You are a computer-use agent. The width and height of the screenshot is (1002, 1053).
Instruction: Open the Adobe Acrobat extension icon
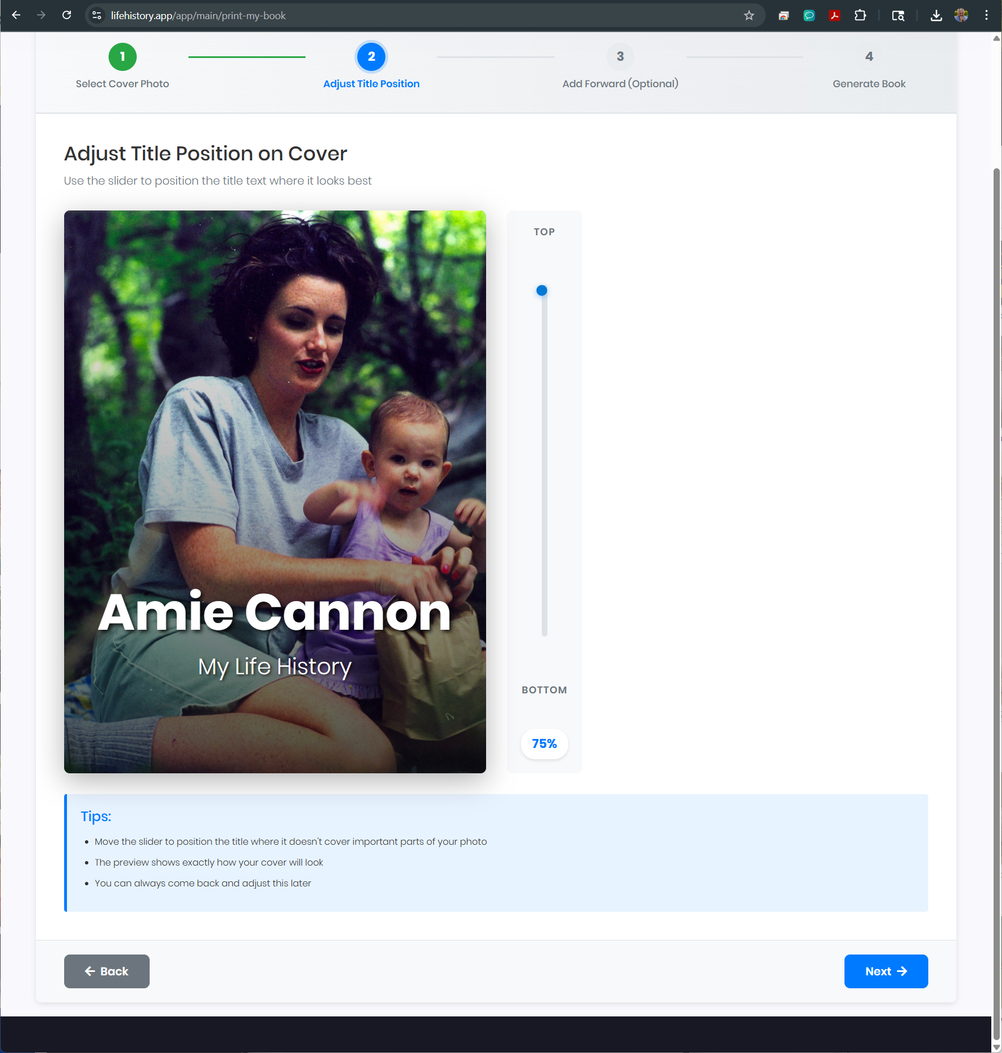(x=835, y=15)
